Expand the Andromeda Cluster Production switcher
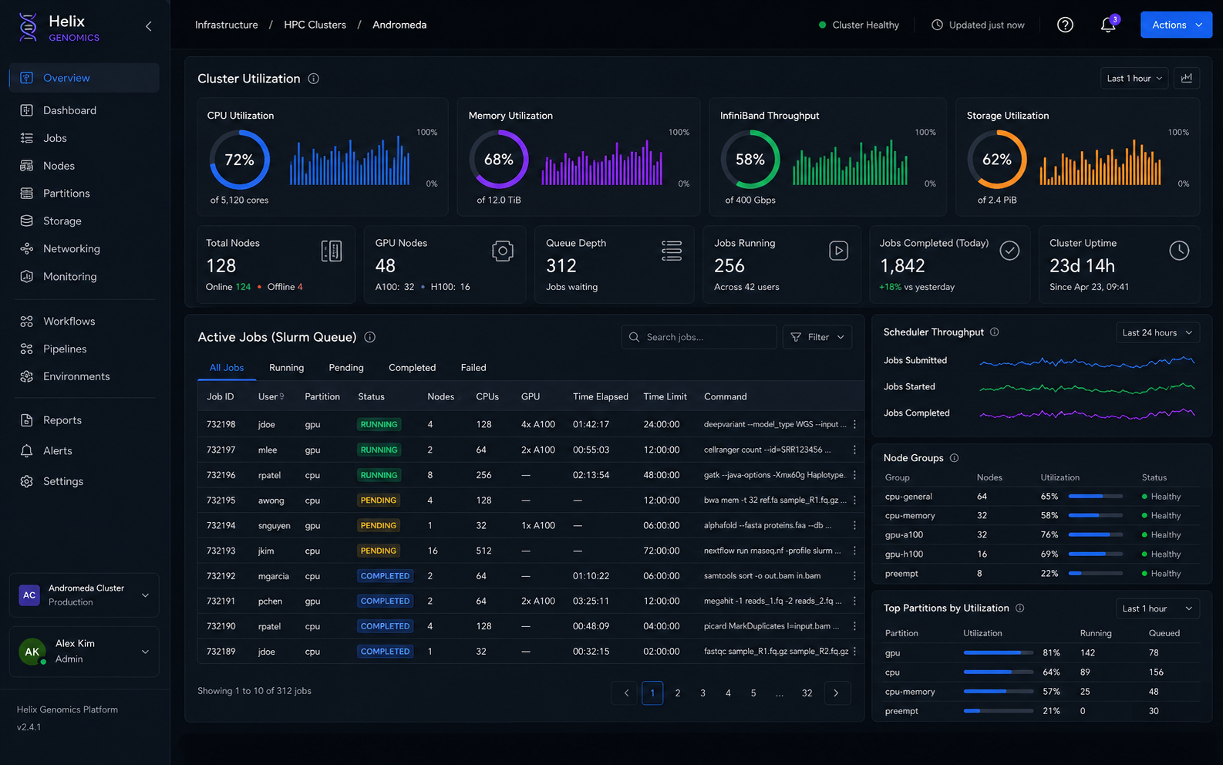The image size is (1223, 765). coord(84,595)
